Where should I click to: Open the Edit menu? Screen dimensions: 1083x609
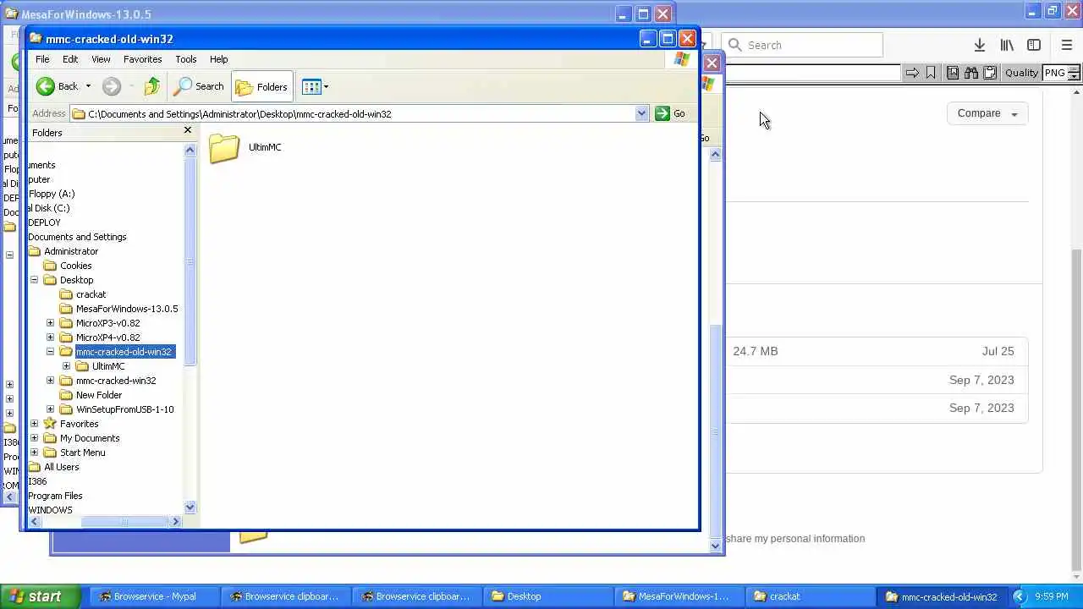tap(70, 59)
